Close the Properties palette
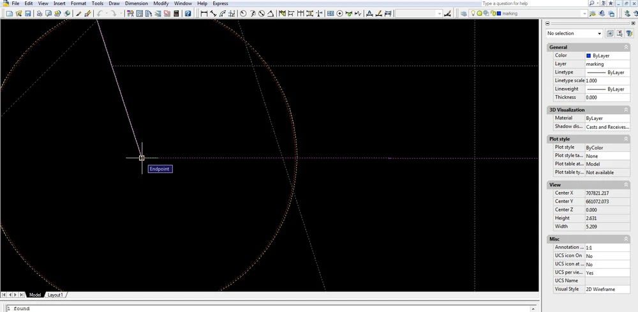638x312 pixels. tap(633, 23)
